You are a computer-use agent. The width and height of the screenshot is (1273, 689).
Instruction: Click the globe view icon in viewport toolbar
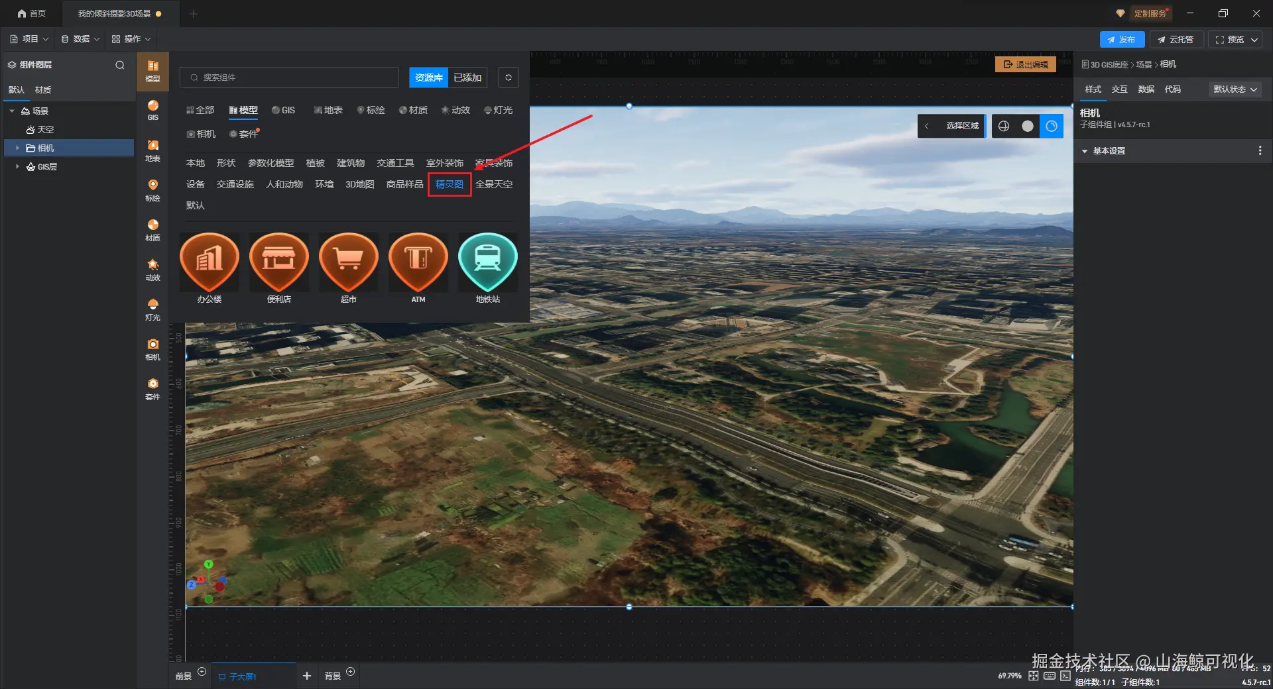(x=1004, y=126)
